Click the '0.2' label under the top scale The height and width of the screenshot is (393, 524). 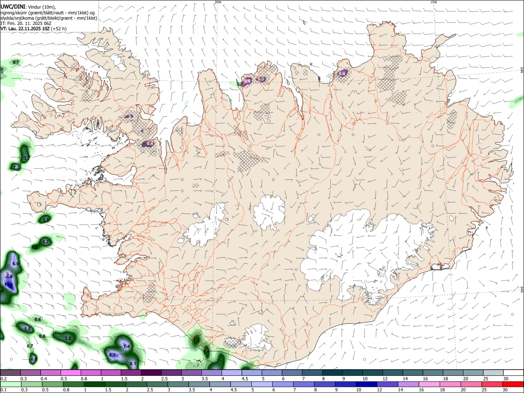(3, 379)
